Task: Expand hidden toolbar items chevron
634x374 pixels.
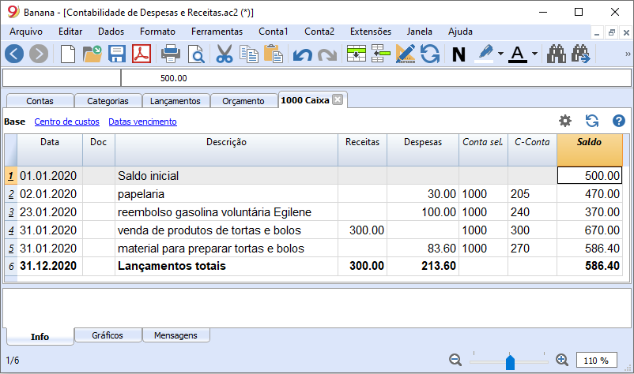Action: 628,54
